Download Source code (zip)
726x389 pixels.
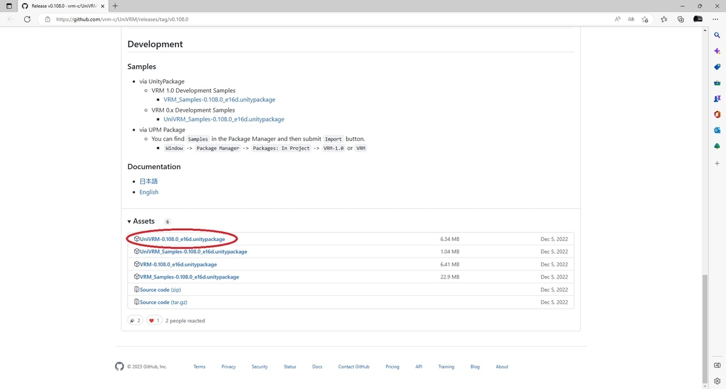tap(160, 290)
